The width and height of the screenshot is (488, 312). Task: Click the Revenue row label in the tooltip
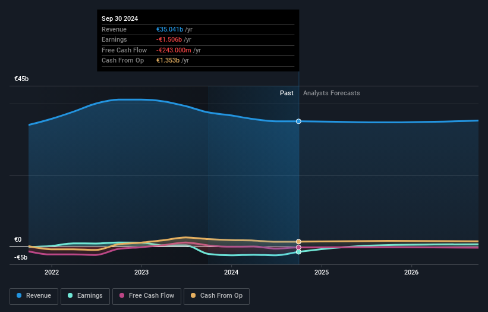coord(114,29)
